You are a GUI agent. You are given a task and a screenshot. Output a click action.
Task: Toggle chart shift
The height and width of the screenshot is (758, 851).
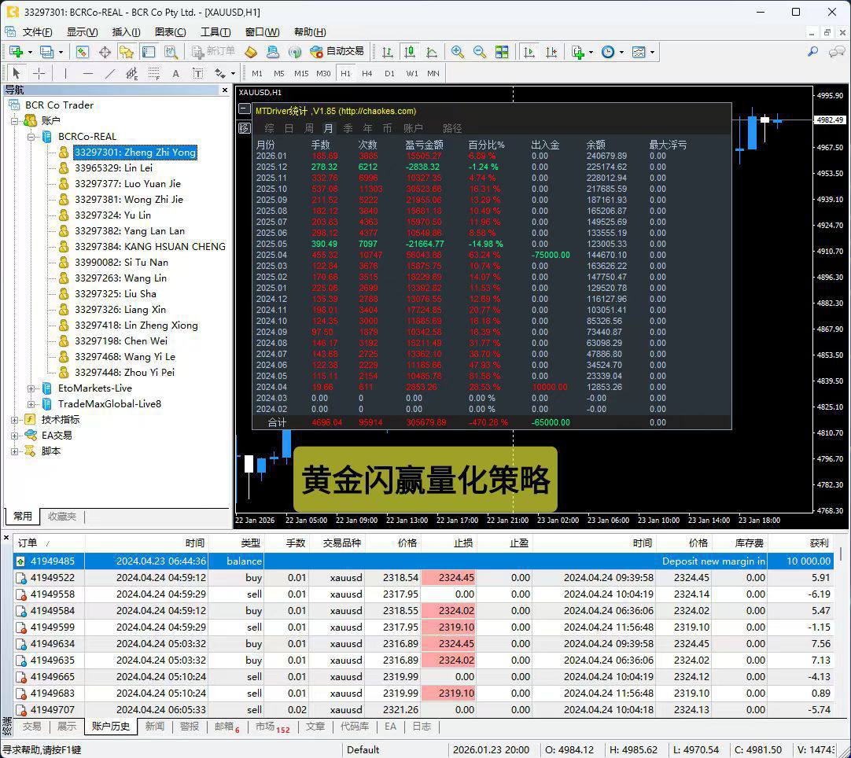[x=551, y=52]
